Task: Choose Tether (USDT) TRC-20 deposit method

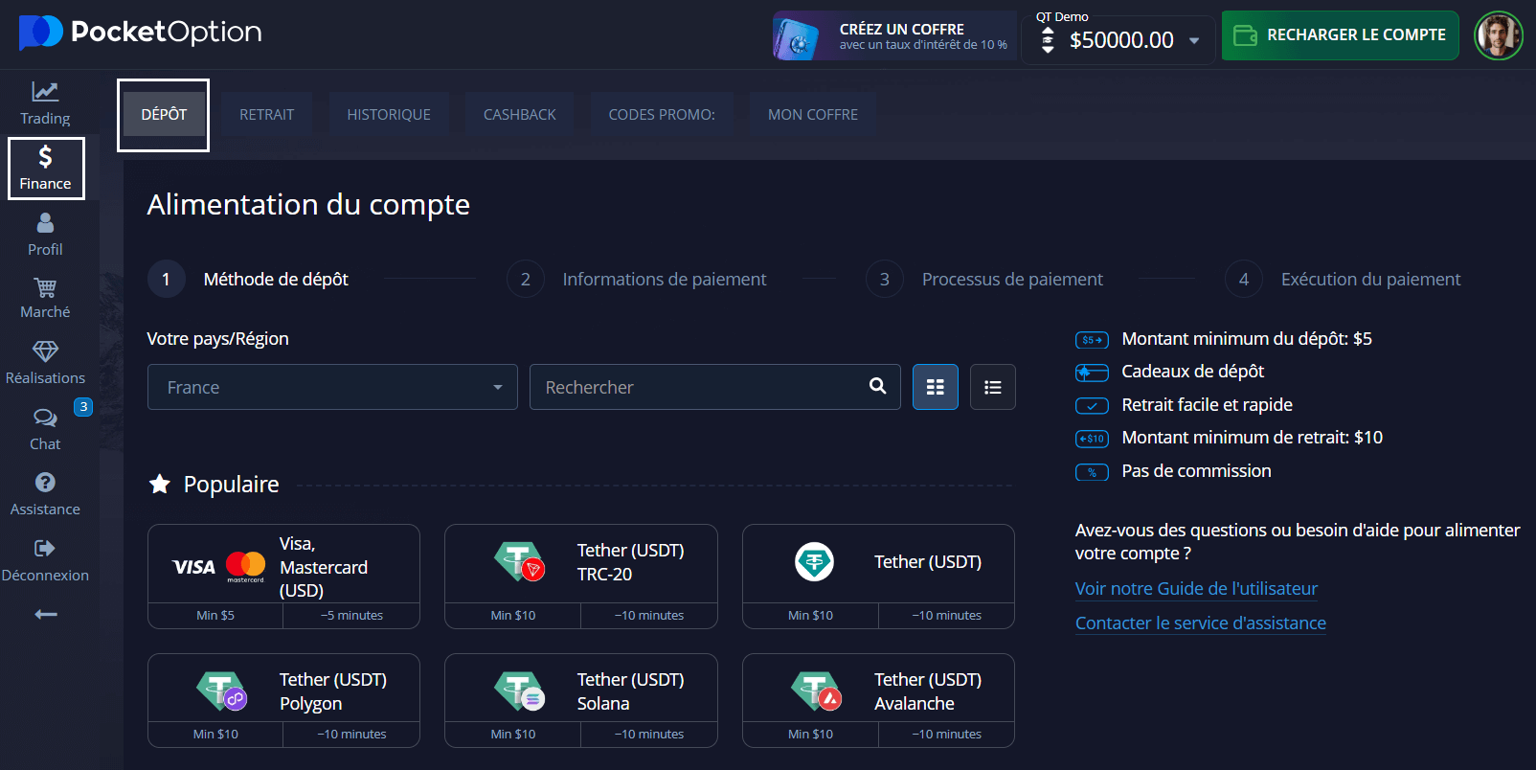Action: pos(581,576)
